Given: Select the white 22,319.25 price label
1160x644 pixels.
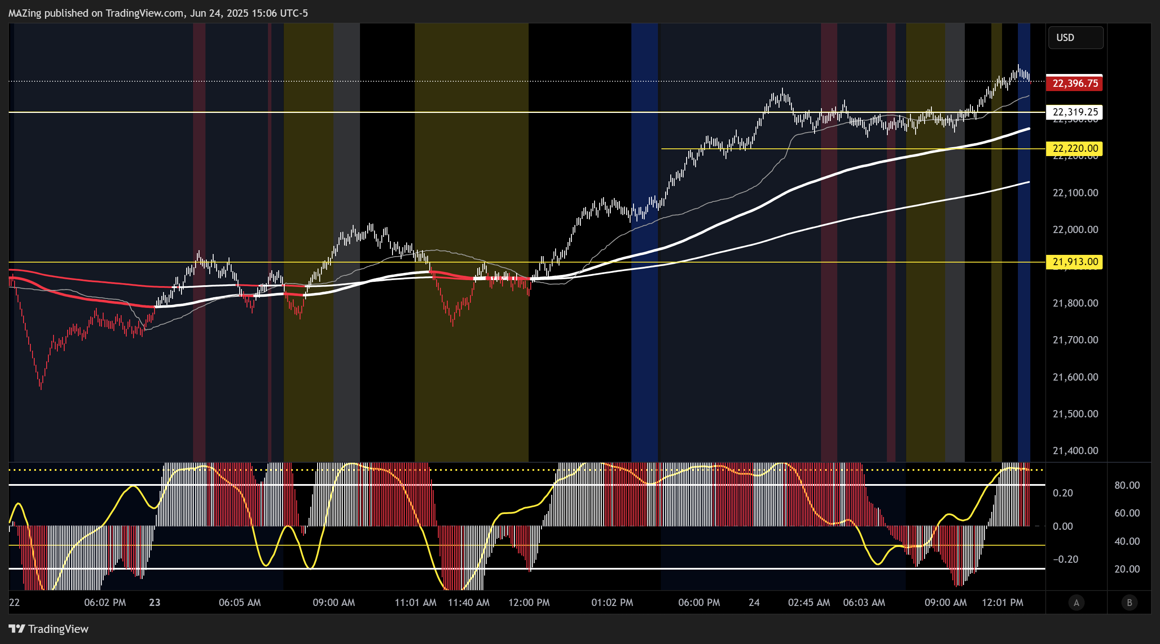Looking at the screenshot, I should coord(1074,112).
